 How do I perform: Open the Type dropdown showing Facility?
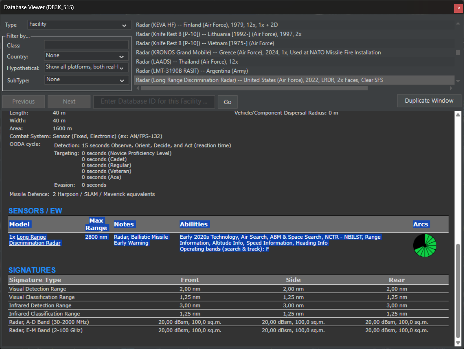tap(79, 25)
